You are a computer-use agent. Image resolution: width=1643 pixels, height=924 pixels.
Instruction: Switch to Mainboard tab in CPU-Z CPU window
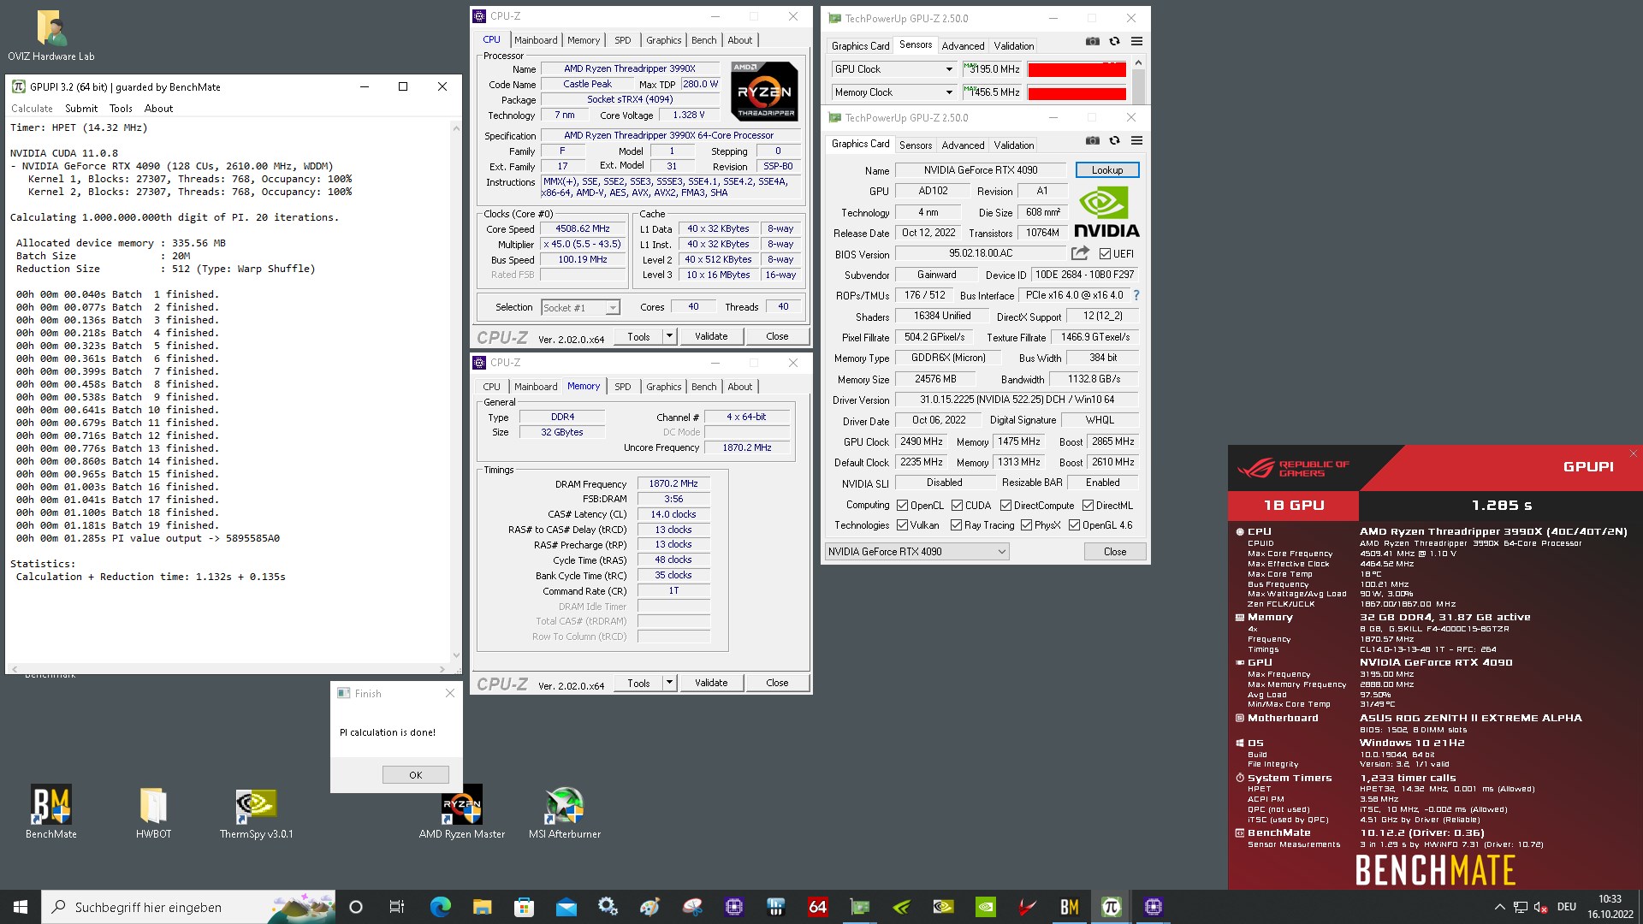click(536, 40)
